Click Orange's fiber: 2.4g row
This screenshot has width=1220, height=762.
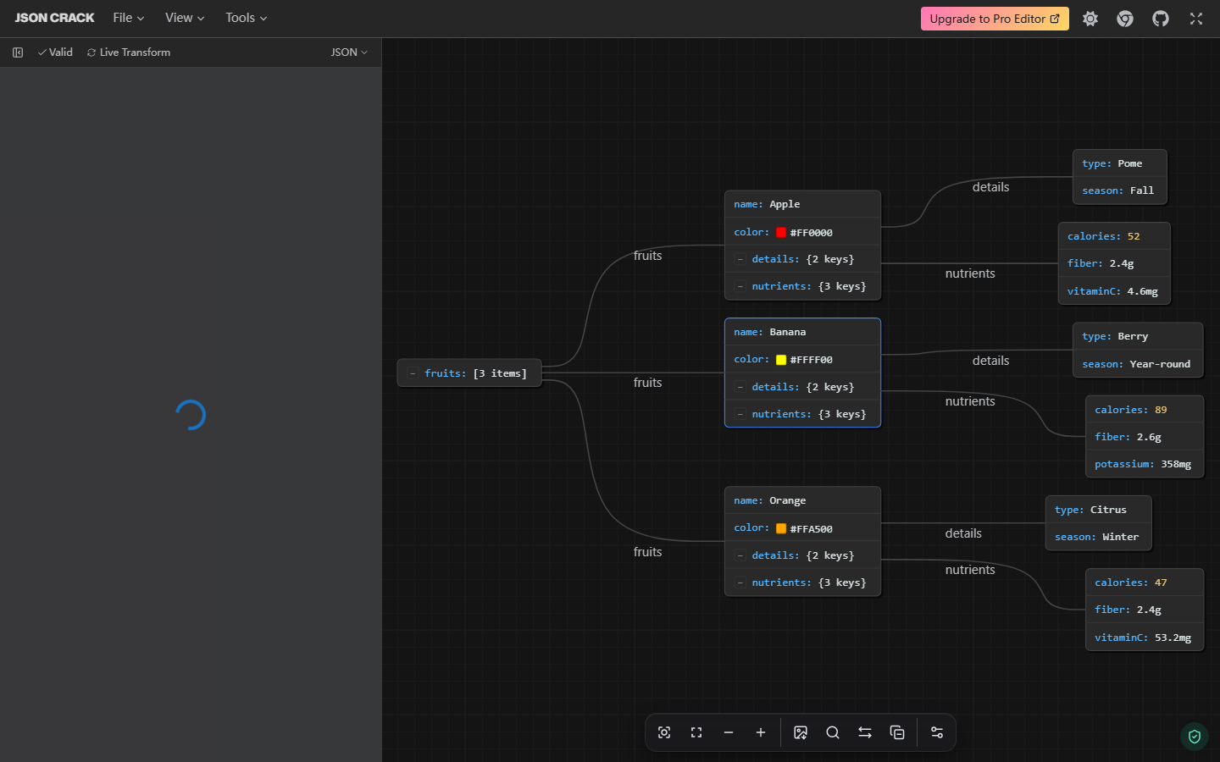tap(1145, 610)
